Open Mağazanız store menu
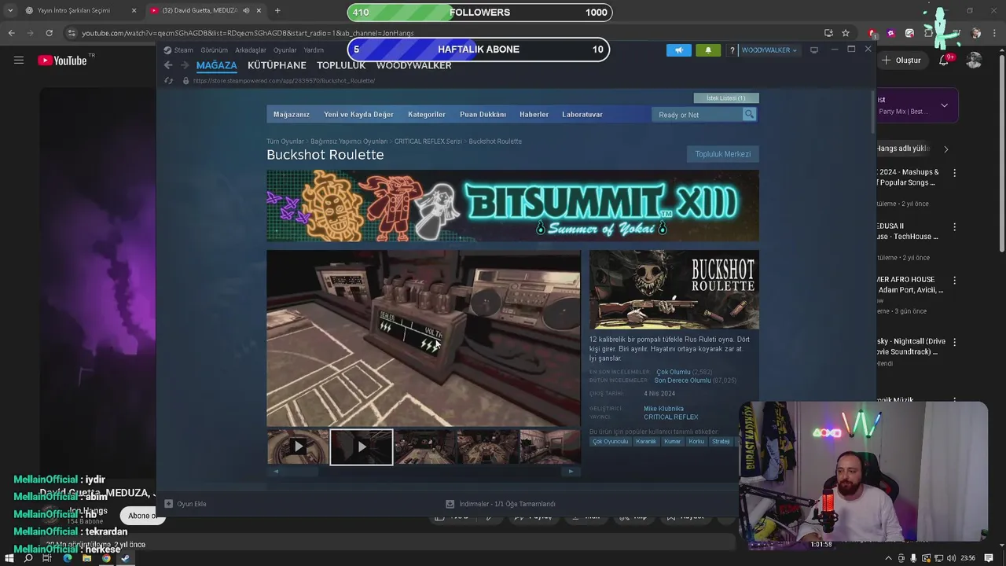 coord(292,115)
